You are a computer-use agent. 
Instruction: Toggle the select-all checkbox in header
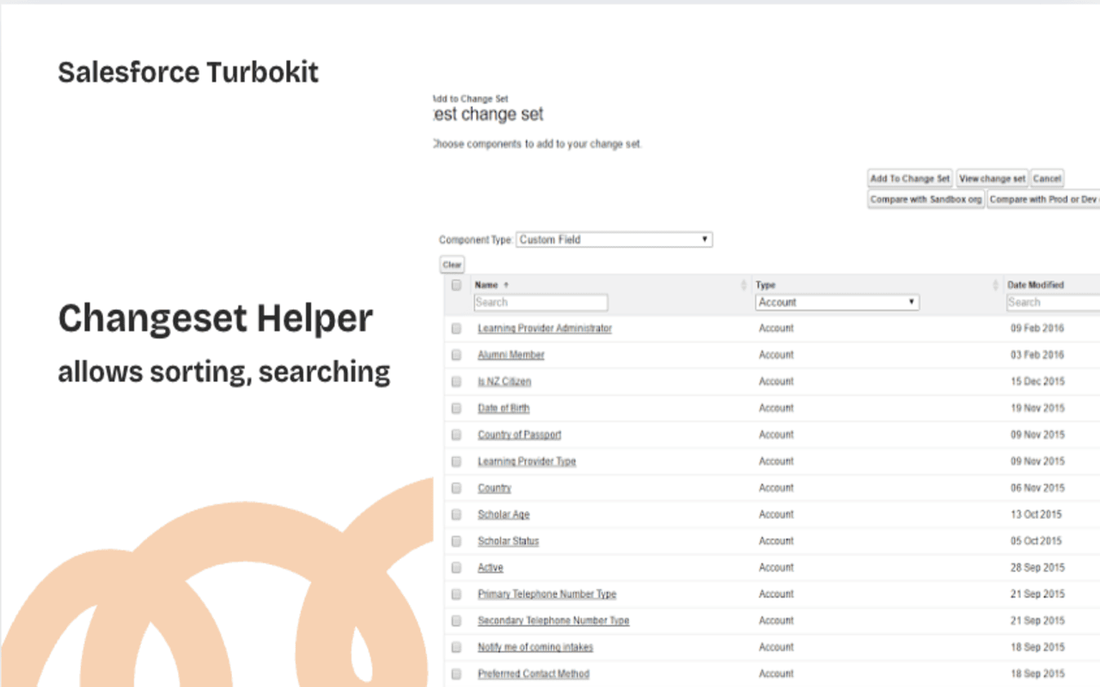click(x=456, y=285)
